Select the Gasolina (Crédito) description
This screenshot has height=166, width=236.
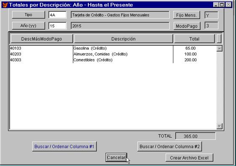(x=90, y=48)
